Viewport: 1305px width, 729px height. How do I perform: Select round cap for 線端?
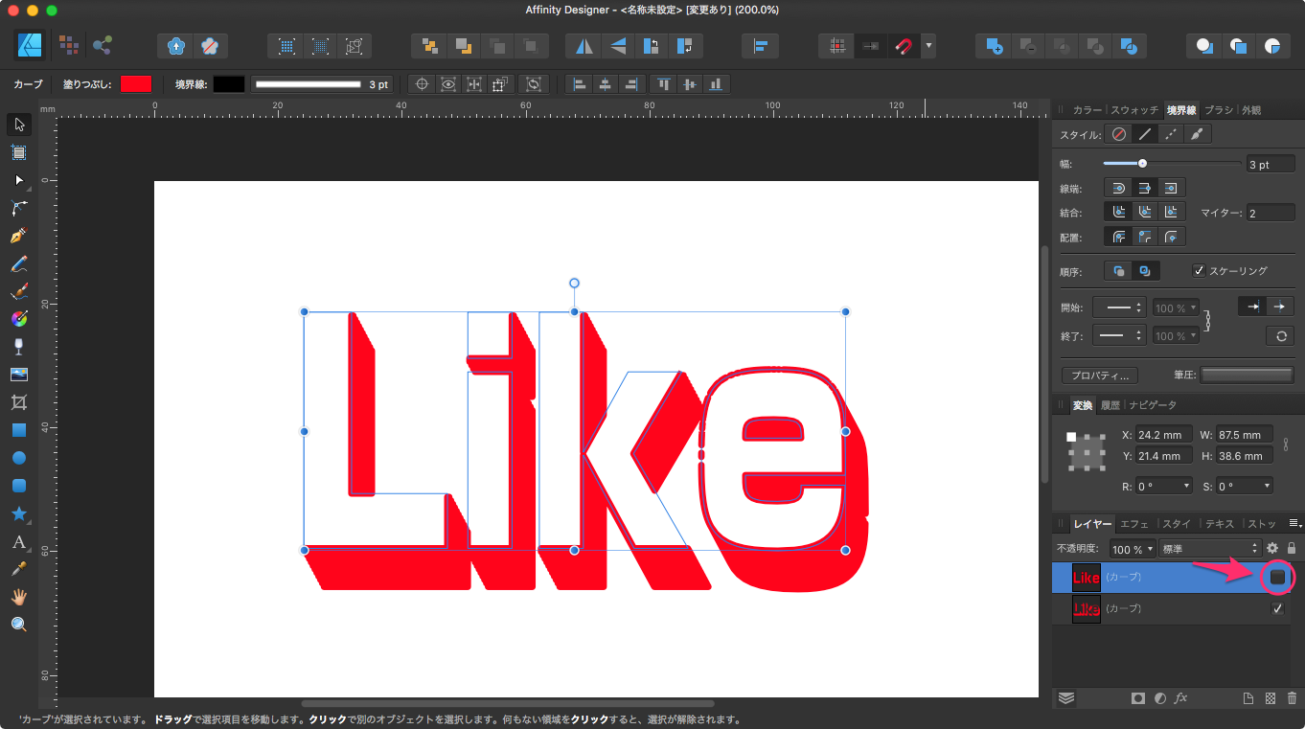(1118, 188)
